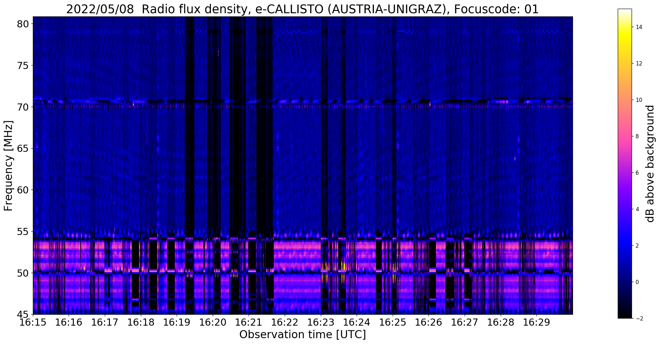The height and width of the screenshot is (344, 660).
Task: Click the 65 MHz frequency tick label
Action: pos(23,149)
